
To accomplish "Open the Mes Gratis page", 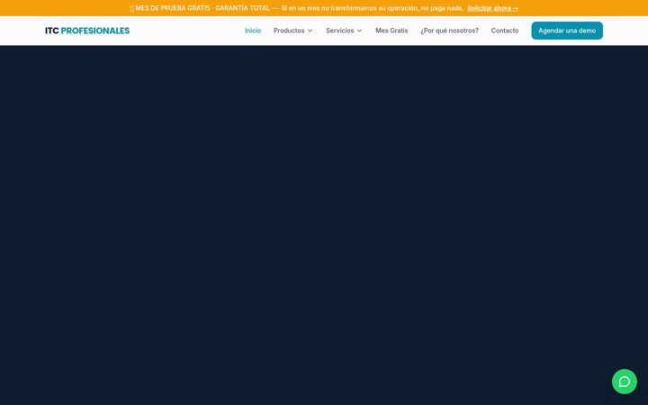I will pos(391,31).
